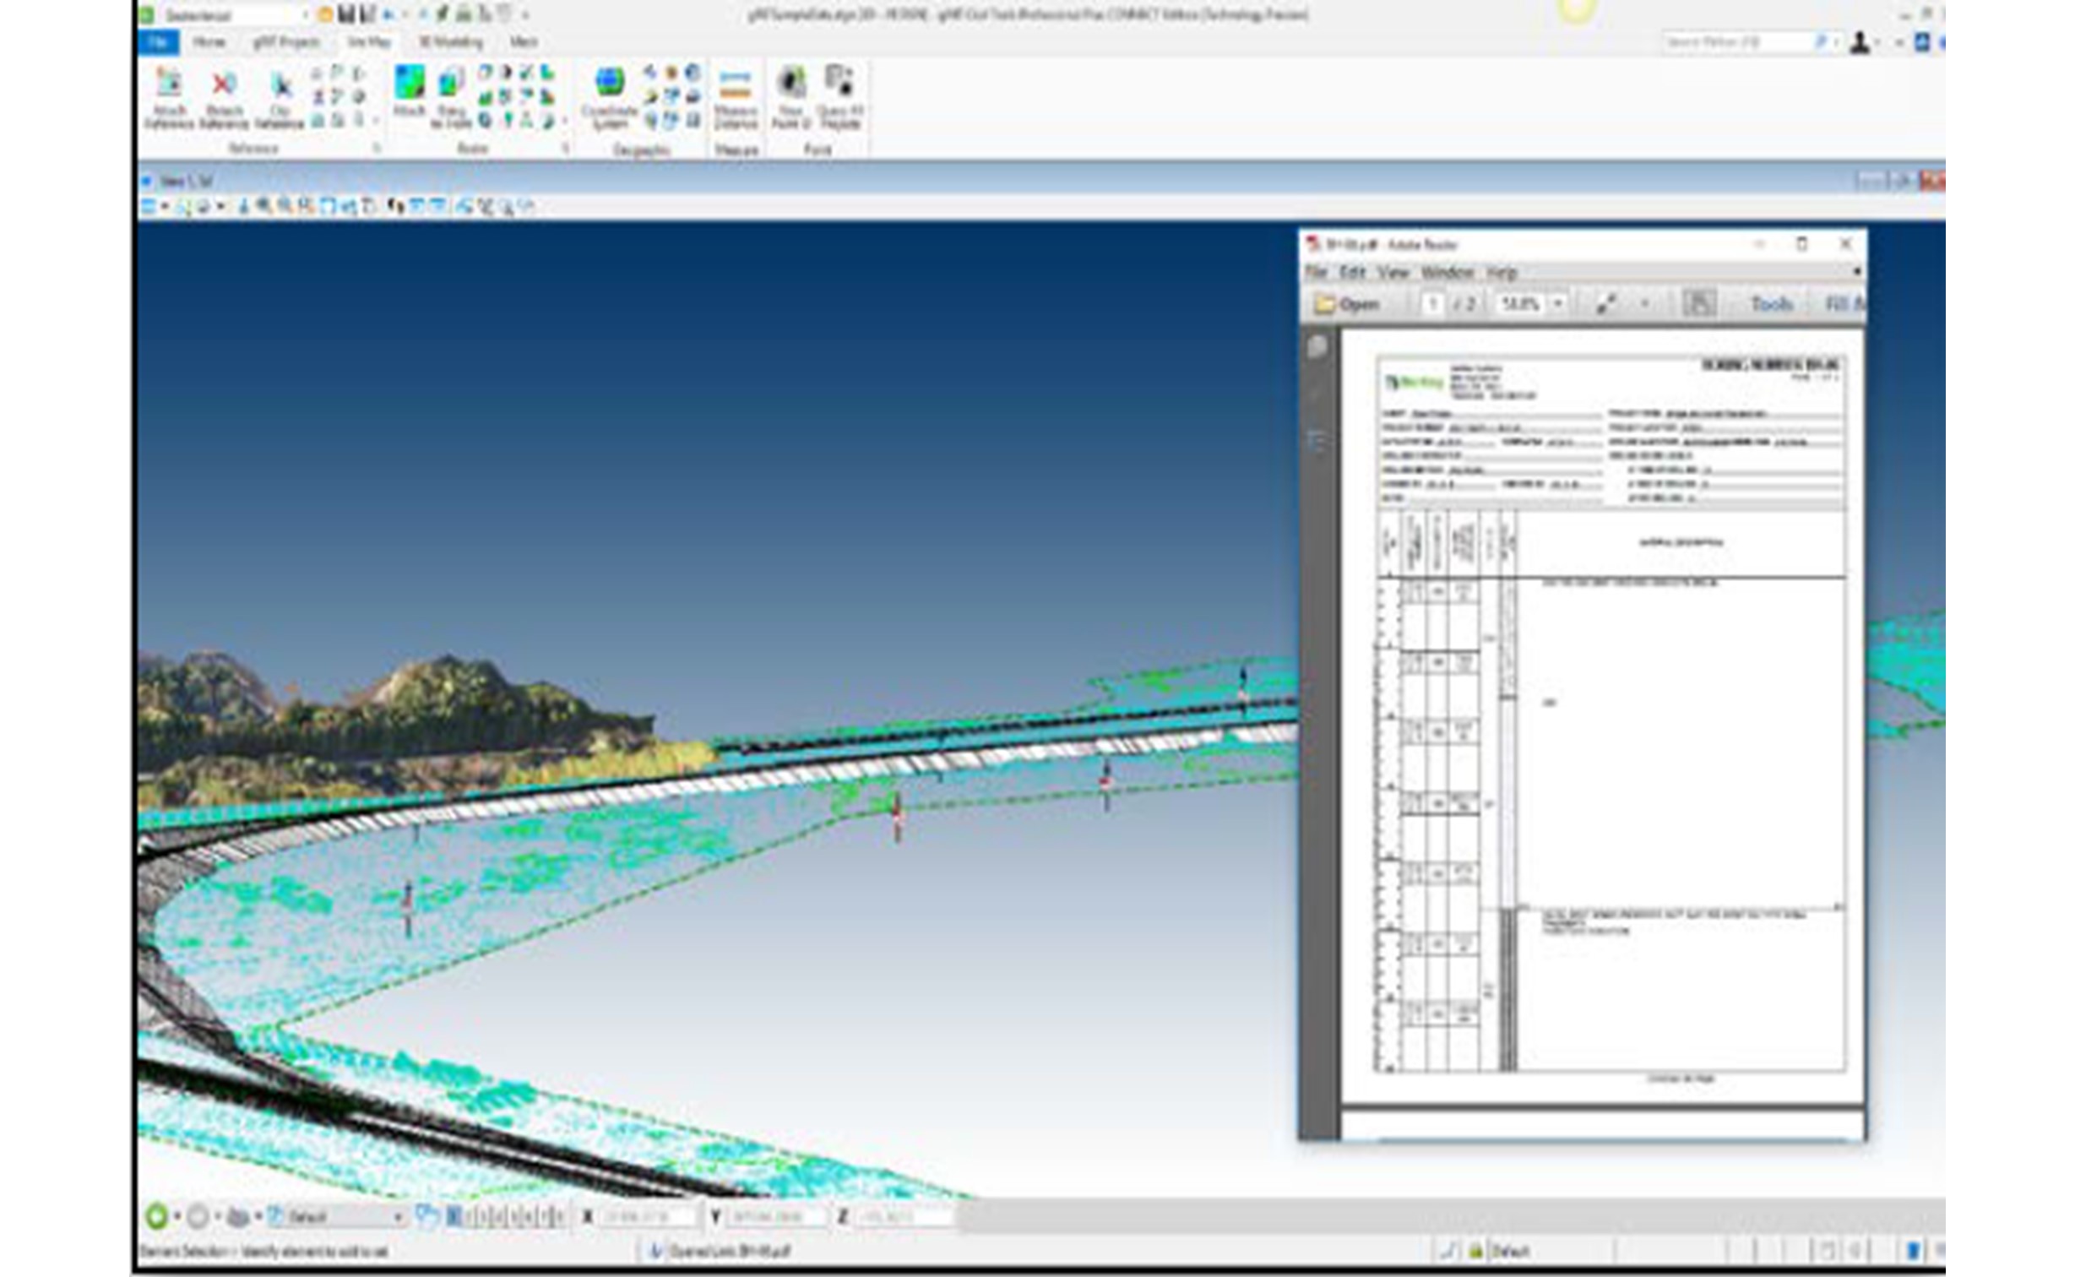Switch to the 3D Modeling ribbon tab

click(x=451, y=41)
